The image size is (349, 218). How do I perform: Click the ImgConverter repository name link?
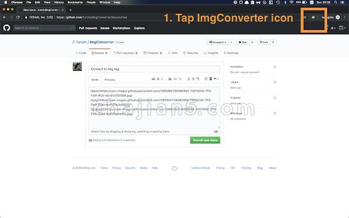(x=102, y=42)
